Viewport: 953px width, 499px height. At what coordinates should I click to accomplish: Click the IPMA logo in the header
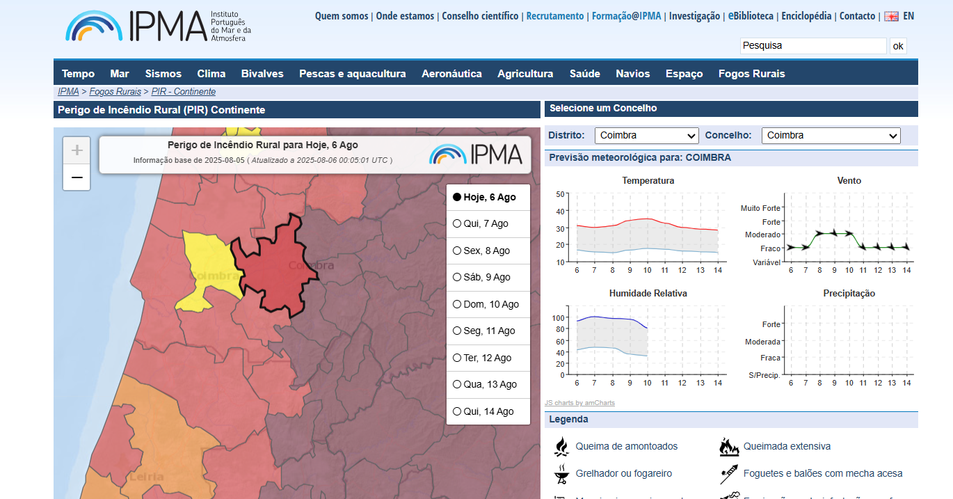tap(158, 26)
